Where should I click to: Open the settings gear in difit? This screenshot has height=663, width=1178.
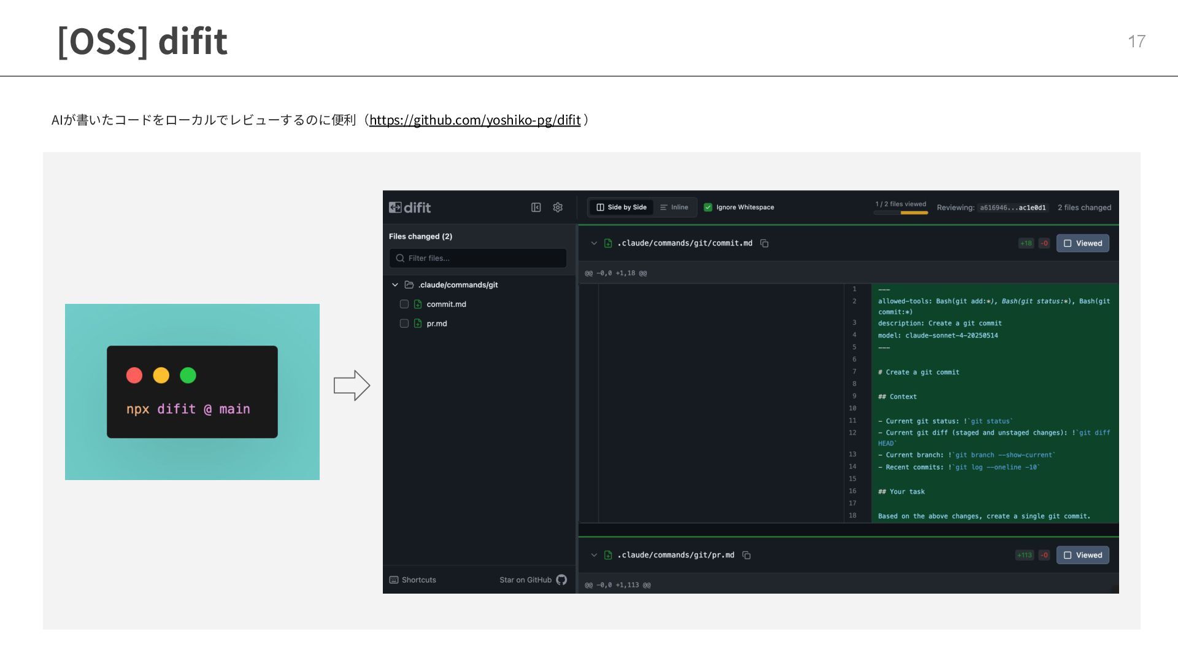(x=558, y=207)
